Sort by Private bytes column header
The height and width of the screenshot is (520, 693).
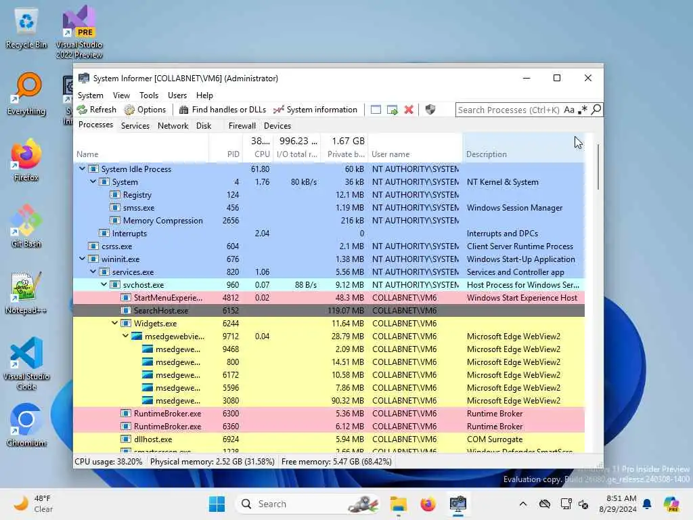click(344, 148)
